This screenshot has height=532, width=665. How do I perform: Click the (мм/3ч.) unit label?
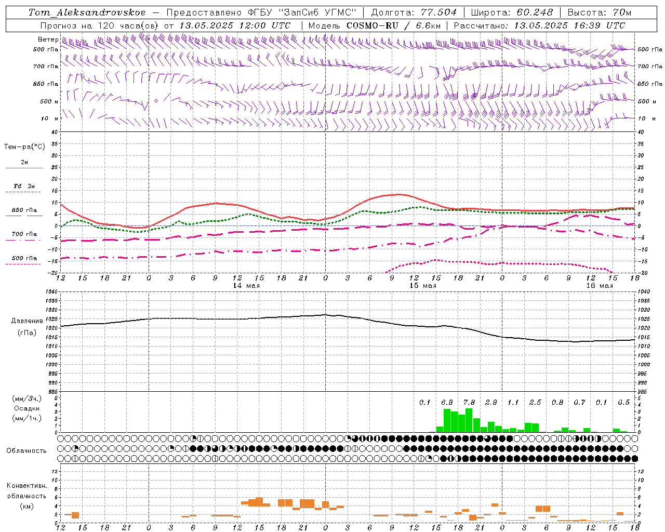coord(27,398)
